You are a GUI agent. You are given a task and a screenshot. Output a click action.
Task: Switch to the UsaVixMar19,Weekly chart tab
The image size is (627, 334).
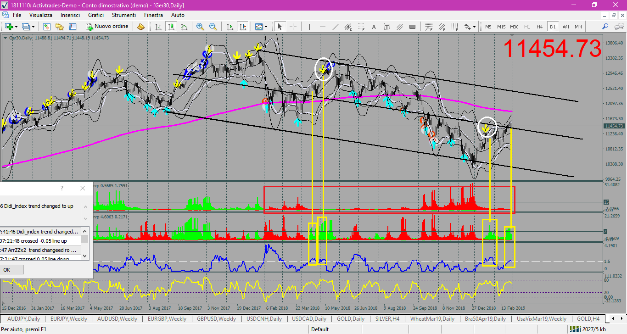[x=541, y=318]
